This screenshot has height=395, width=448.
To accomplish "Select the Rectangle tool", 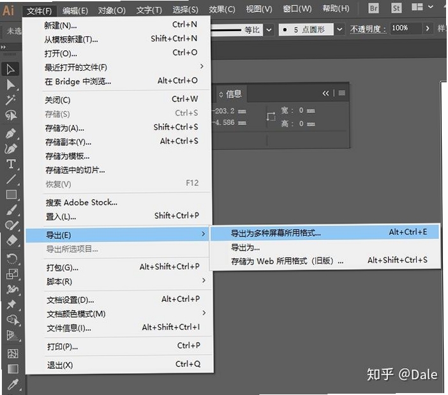I will tap(11, 195).
